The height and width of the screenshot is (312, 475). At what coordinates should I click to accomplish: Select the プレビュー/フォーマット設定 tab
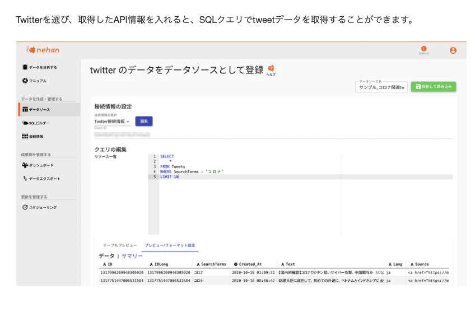[170, 245]
